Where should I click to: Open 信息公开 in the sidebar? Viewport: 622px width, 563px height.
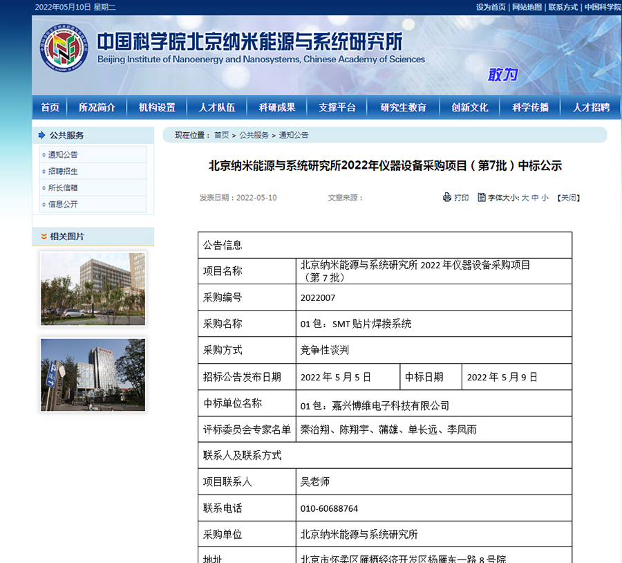click(x=63, y=205)
